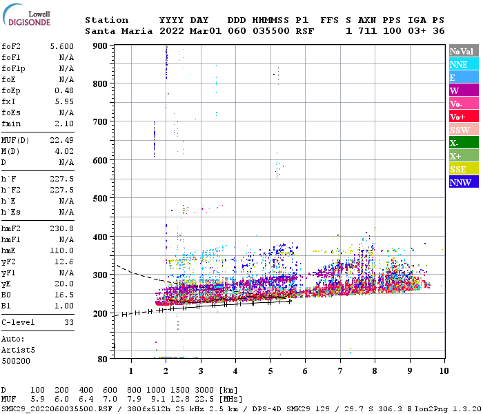Screen dimensions: 483x414
Task: Select the X- legend swatch
Action: click(x=464, y=143)
